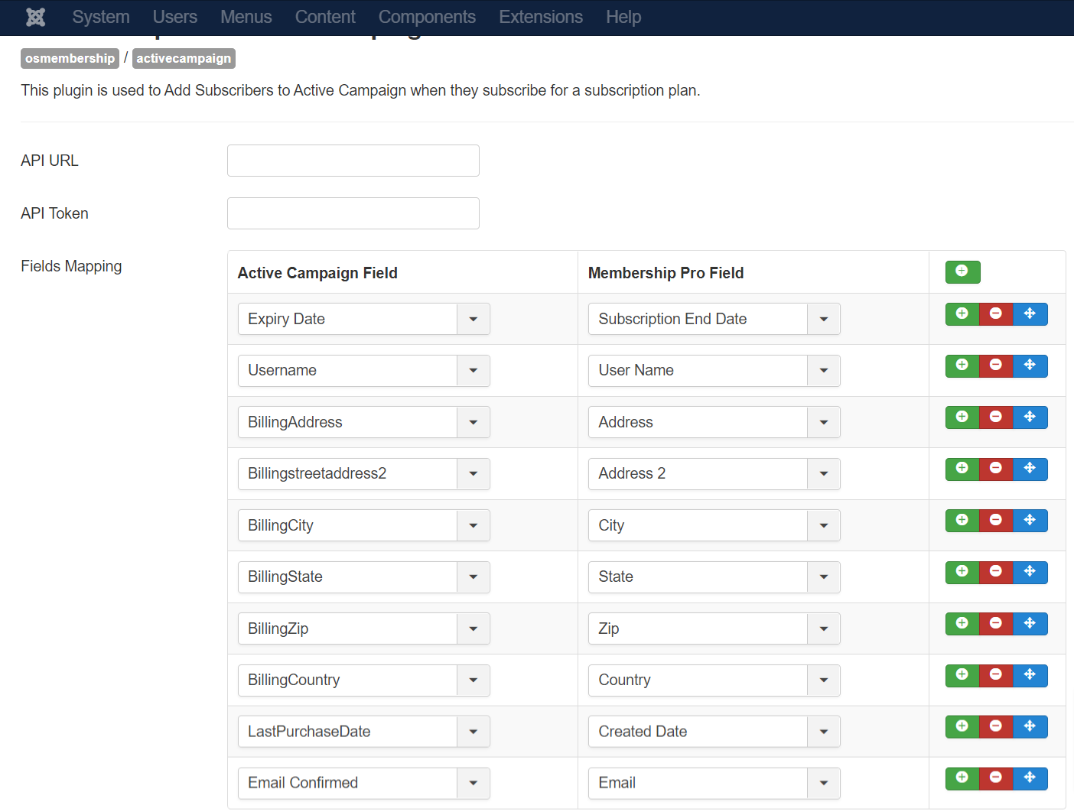This screenshot has width=1074, height=812.
Task: Click the Fields Mapping label
Action: pyautogui.click(x=71, y=266)
